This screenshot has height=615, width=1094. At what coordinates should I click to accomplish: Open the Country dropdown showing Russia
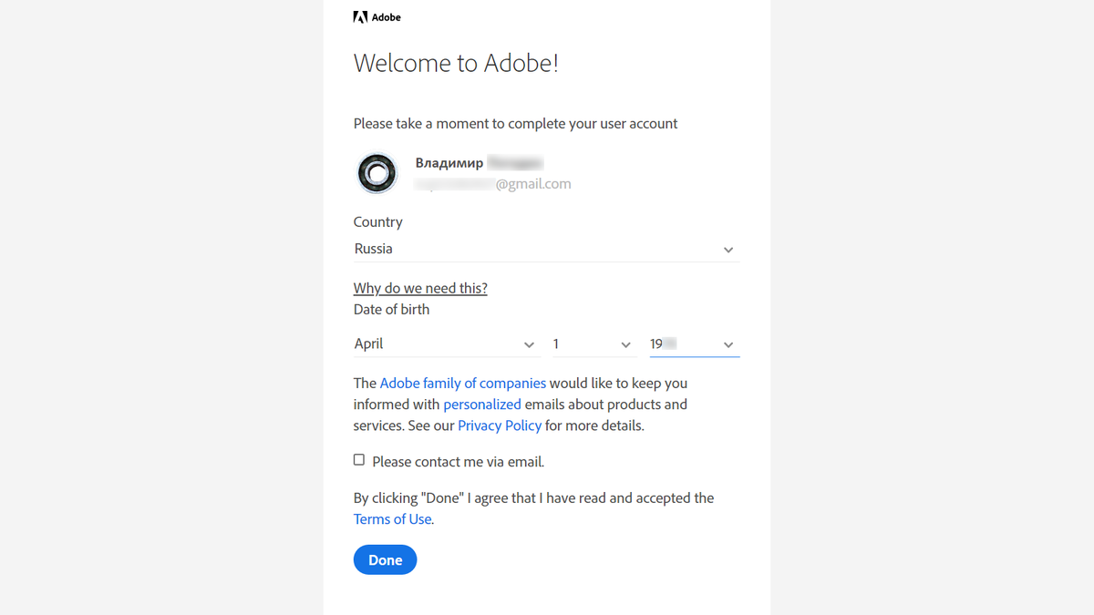[538, 249]
